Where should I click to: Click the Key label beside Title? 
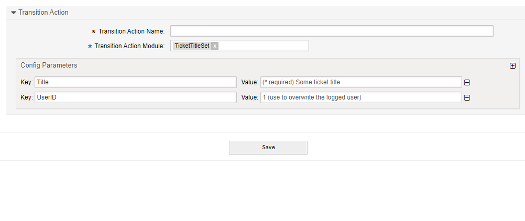(x=26, y=82)
